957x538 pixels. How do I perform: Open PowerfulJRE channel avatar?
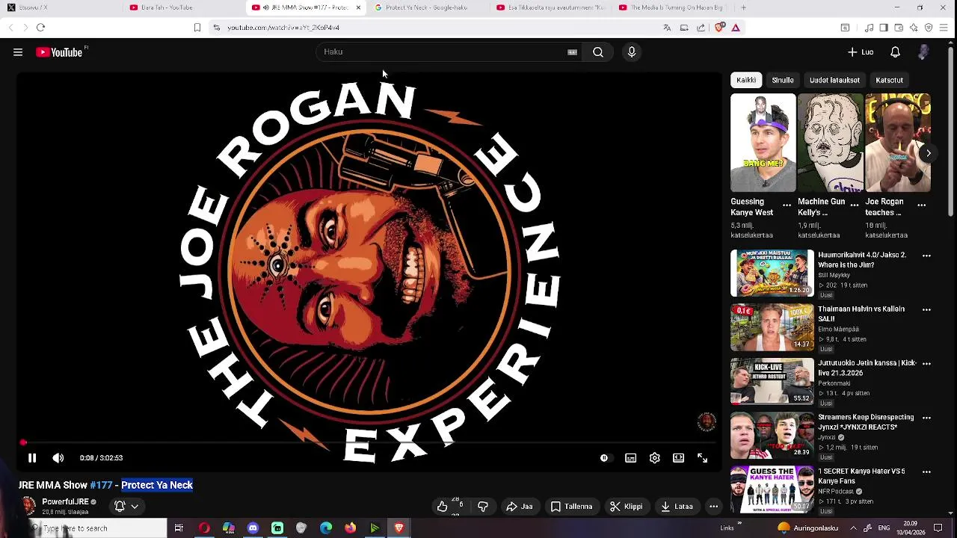click(x=28, y=506)
